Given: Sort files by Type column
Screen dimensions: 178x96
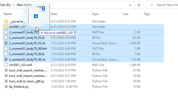Looking at the screenshot, I should 95,14.
